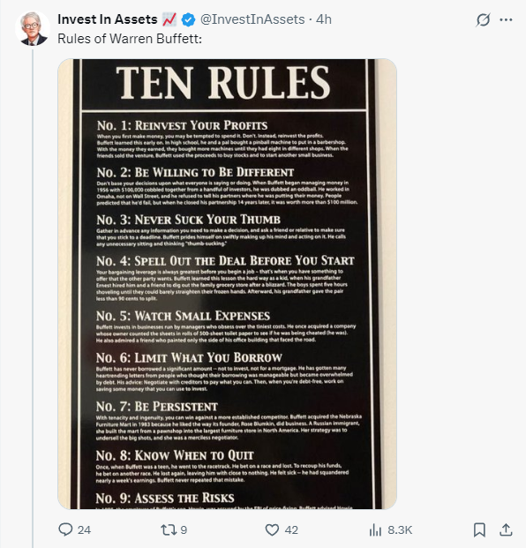526x548 pixels.
Task: Like the post with heart icon
Action: 272,529
